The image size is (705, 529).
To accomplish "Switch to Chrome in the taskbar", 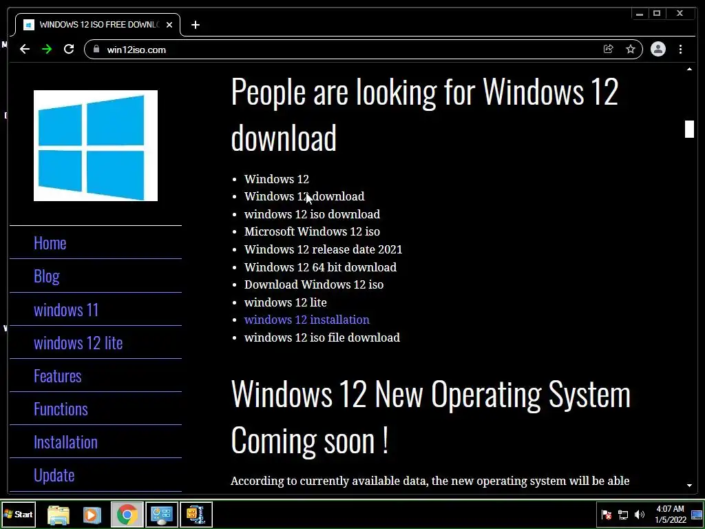I will click(x=127, y=515).
